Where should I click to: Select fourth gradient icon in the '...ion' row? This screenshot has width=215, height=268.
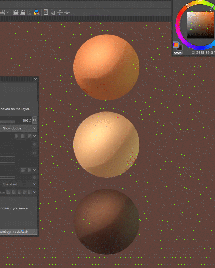click(x=25, y=192)
